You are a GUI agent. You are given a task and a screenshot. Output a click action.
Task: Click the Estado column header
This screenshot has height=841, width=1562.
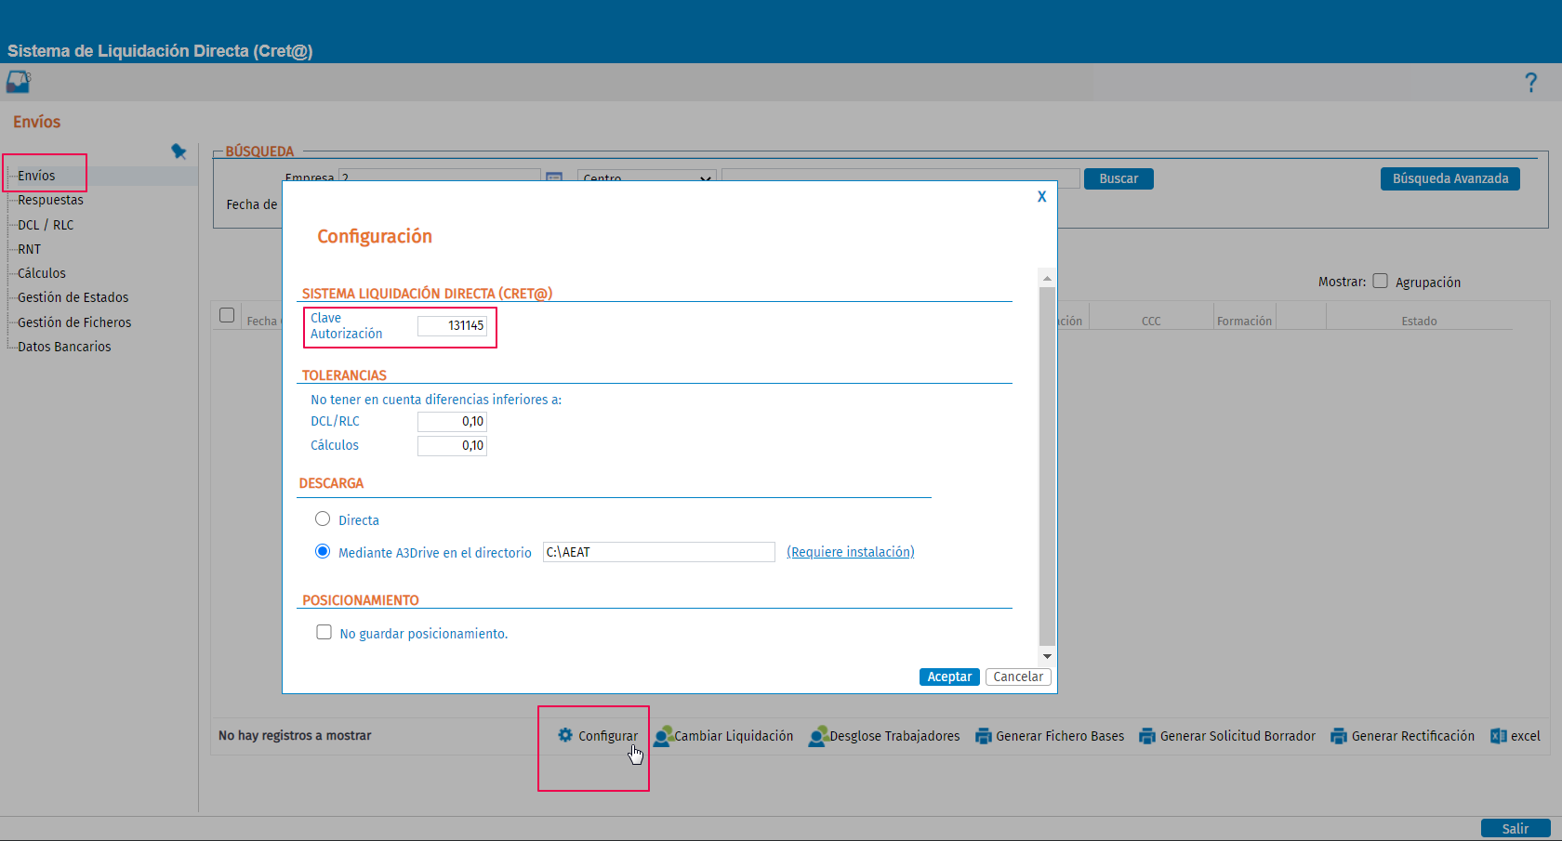[1419, 321]
